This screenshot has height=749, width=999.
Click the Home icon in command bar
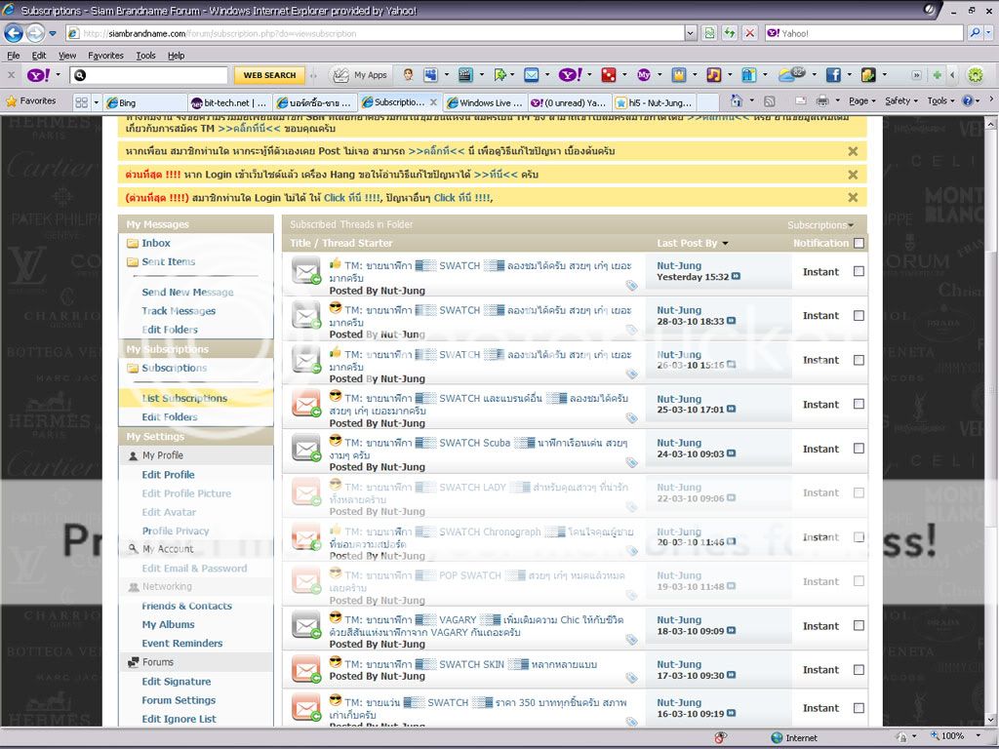(737, 101)
